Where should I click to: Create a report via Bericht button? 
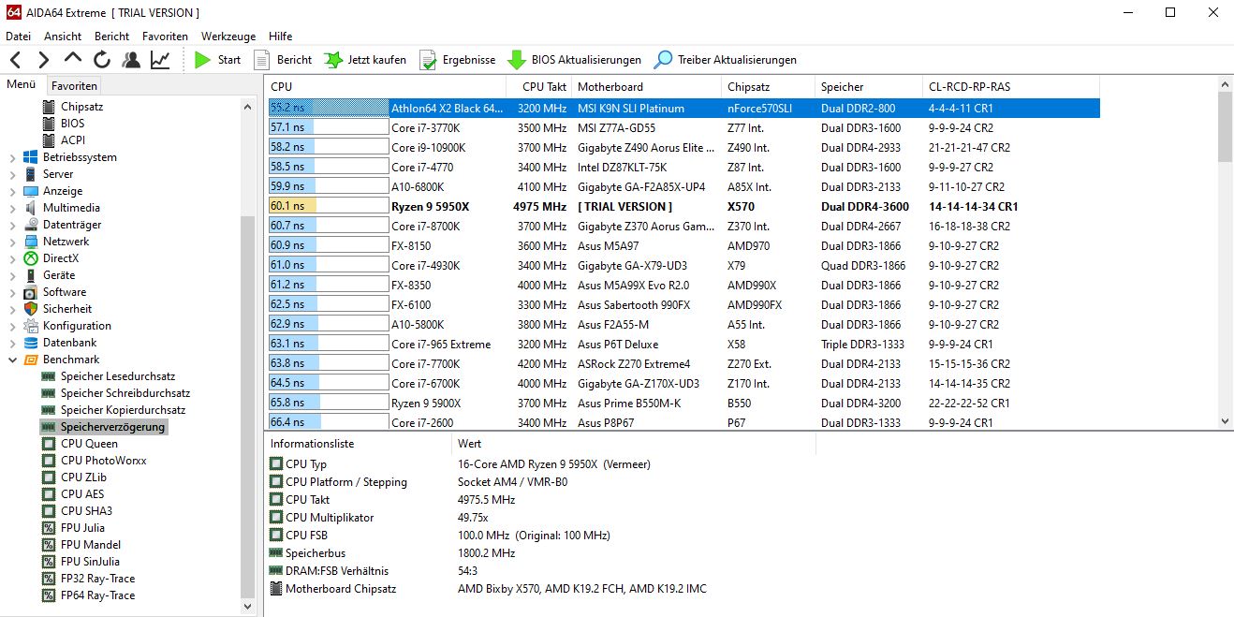coord(284,60)
